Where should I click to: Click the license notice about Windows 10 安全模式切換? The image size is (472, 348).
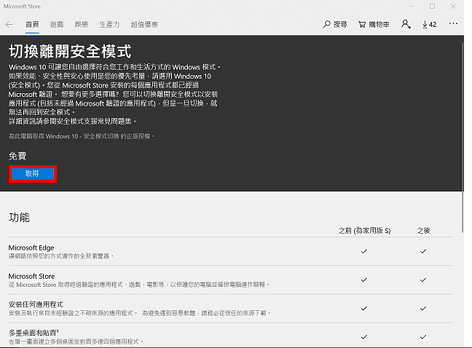click(82, 136)
